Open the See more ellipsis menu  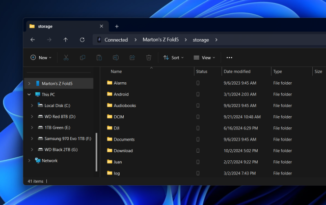pyautogui.click(x=229, y=58)
